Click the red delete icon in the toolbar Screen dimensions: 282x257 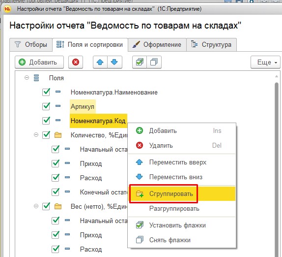76,62
